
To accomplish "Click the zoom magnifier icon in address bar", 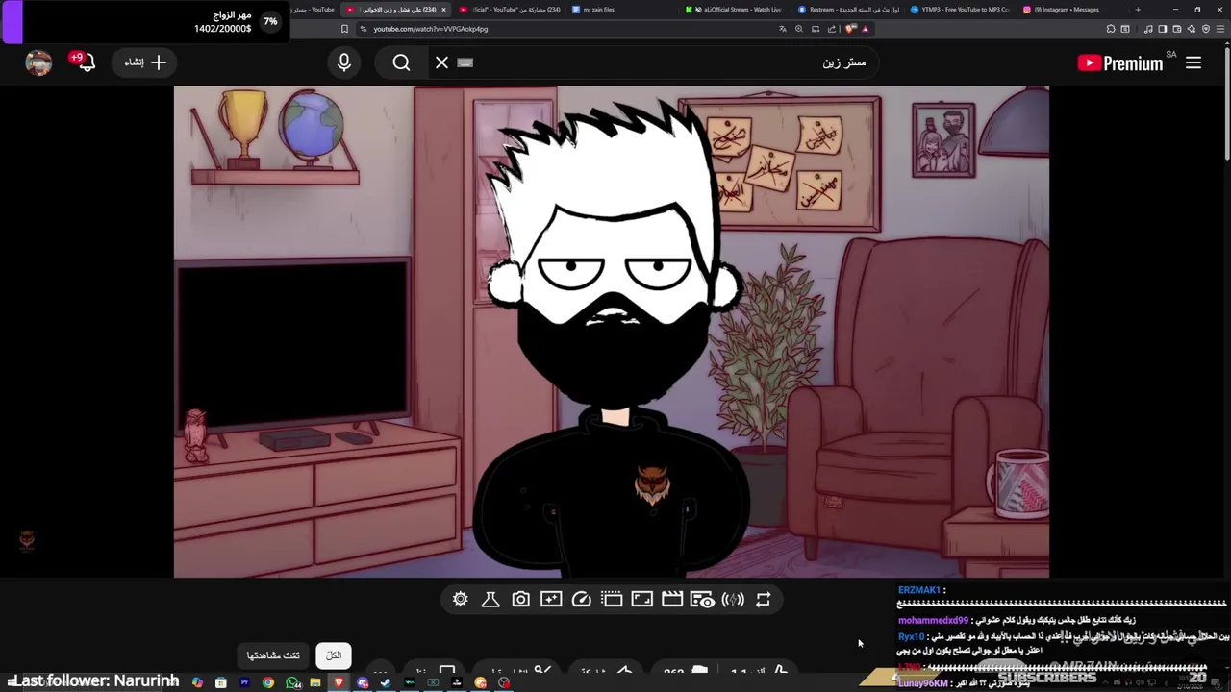I will click(799, 29).
